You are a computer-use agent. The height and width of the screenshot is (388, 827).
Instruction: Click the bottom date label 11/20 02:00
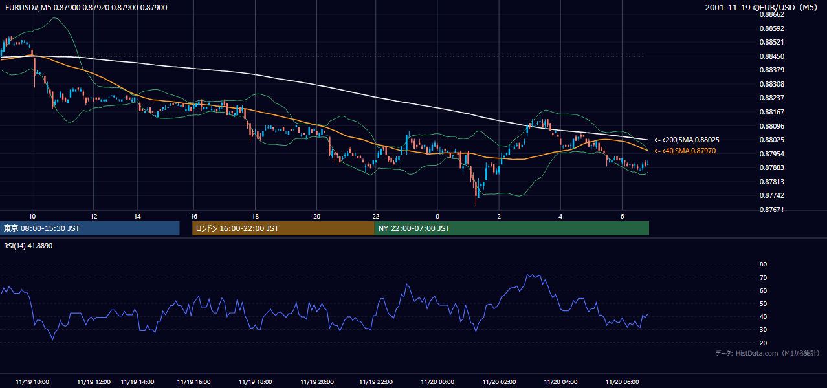499,382
